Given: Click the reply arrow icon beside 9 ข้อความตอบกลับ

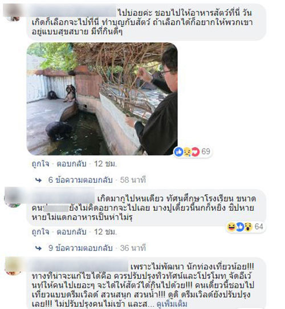Looking at the screenshot, I should click(38, 248).
